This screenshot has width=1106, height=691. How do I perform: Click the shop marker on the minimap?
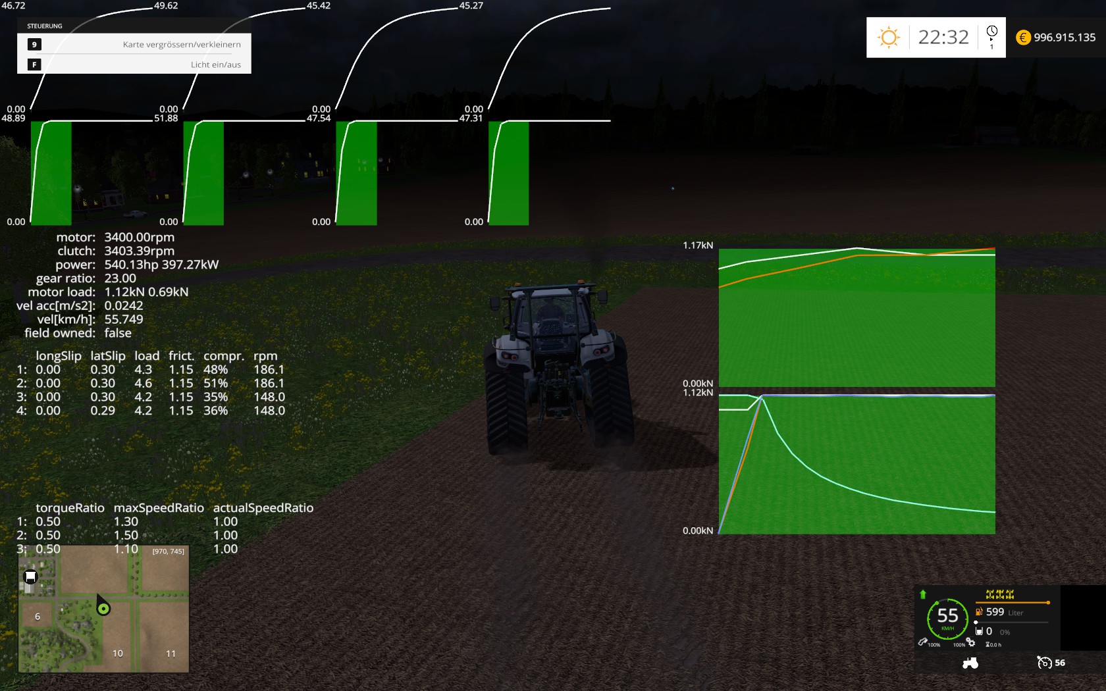[x=30, y=577]
